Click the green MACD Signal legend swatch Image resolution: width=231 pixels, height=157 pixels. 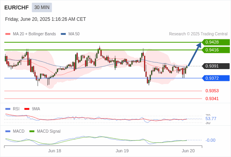coord(32,131)
